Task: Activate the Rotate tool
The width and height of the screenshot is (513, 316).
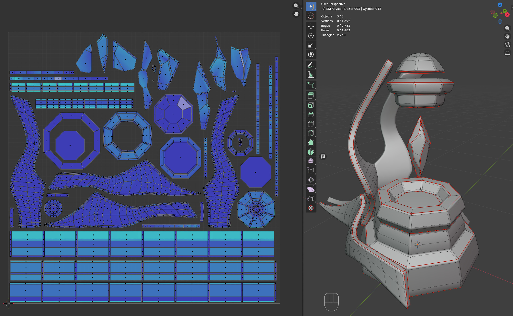Action: click(x=311, y=36)
